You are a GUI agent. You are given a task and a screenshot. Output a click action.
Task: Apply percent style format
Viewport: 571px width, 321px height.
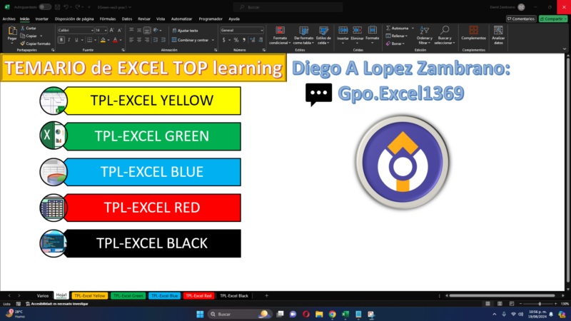click(x=236, y=40)
